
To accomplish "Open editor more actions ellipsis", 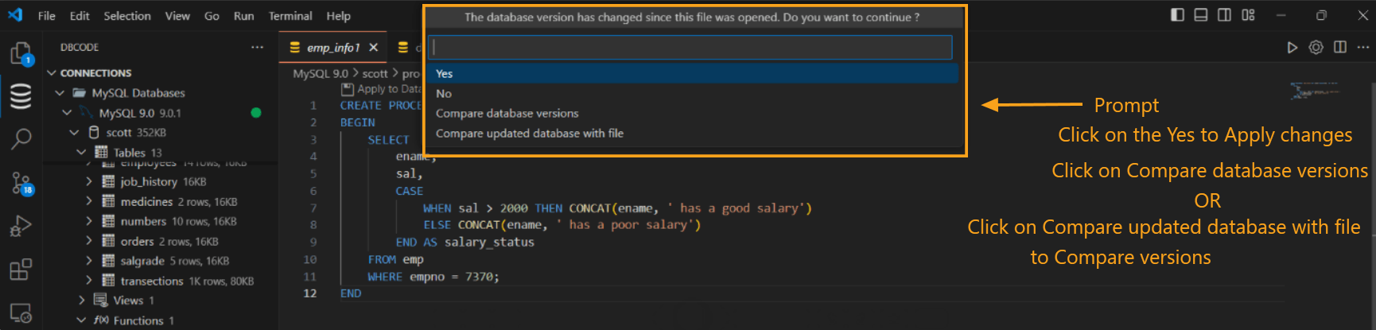I will click(x=1363, y=48).
